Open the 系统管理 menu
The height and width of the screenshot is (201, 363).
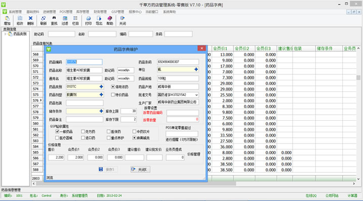15,12
